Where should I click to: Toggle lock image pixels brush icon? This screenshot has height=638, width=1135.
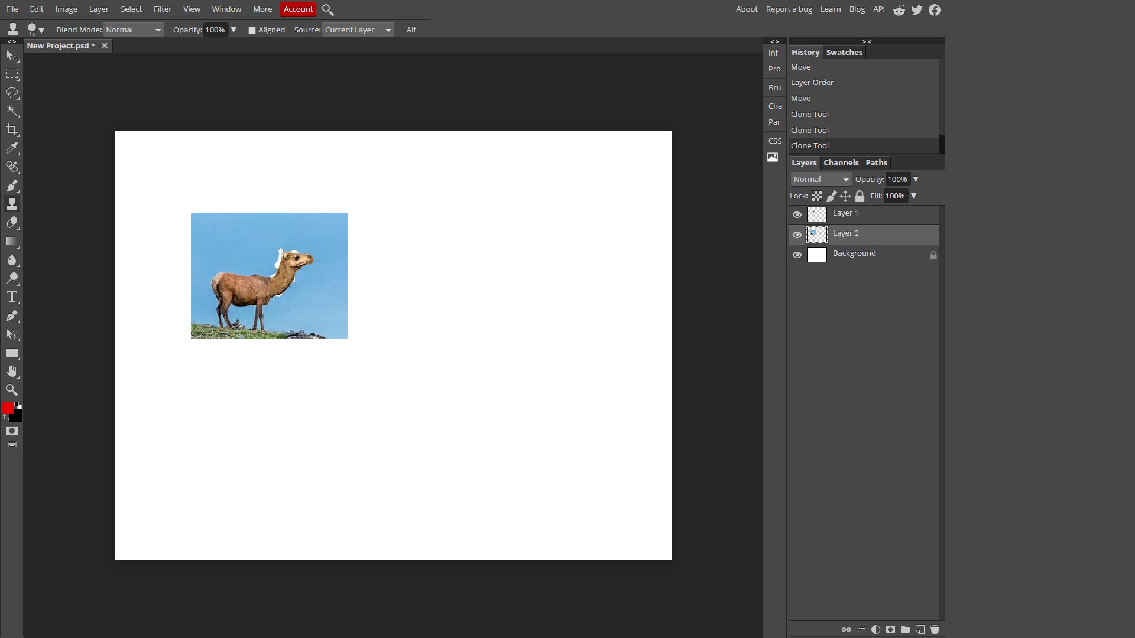831,196
